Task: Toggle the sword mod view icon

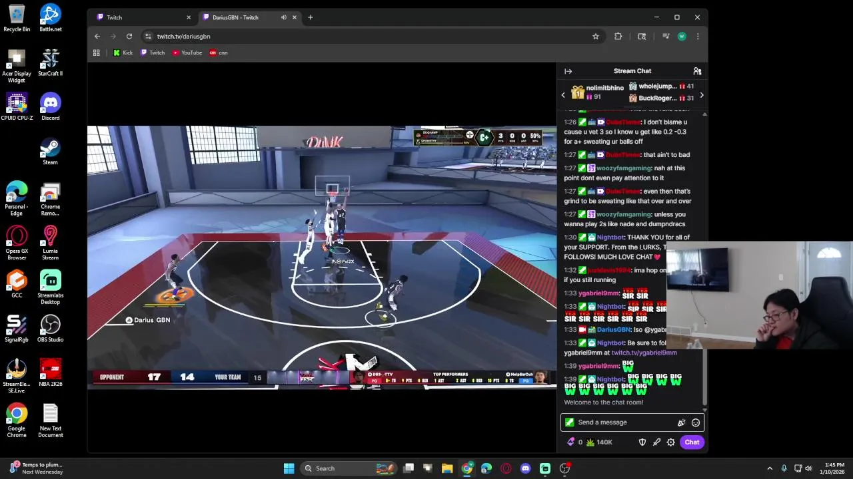Action: [x=656, y=442]
